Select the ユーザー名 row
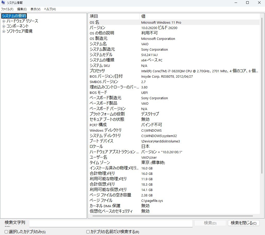 click(x=174, y=157)
